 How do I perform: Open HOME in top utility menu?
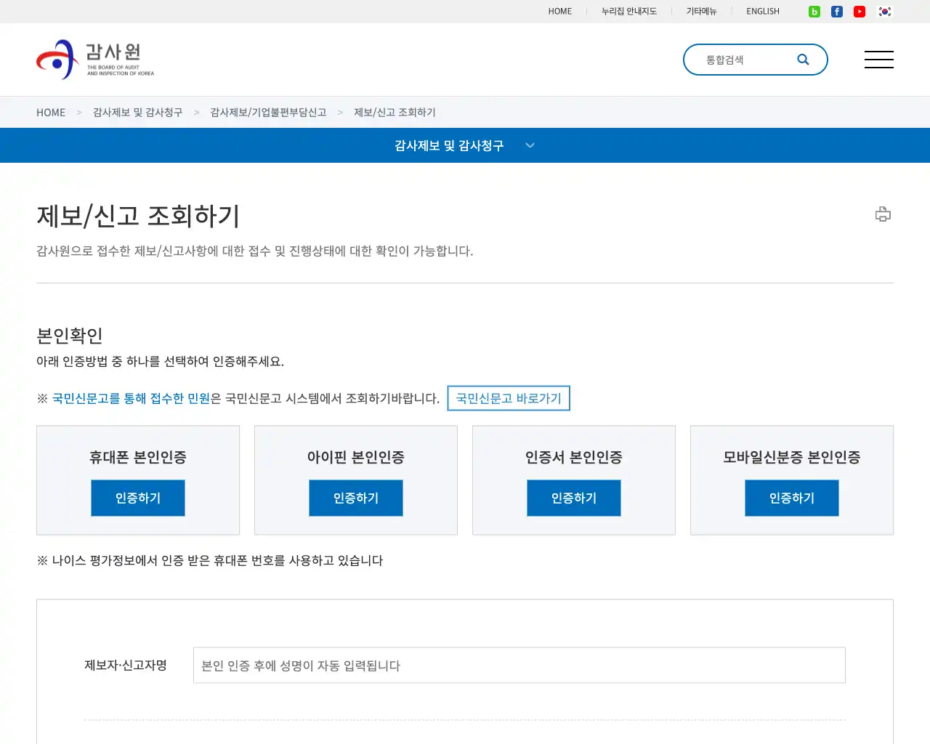pyautogui.click(x=560, y=12)
